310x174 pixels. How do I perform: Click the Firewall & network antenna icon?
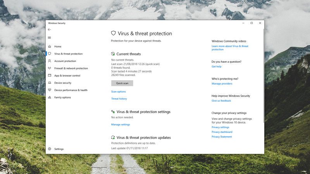click(x=50, y=68)
